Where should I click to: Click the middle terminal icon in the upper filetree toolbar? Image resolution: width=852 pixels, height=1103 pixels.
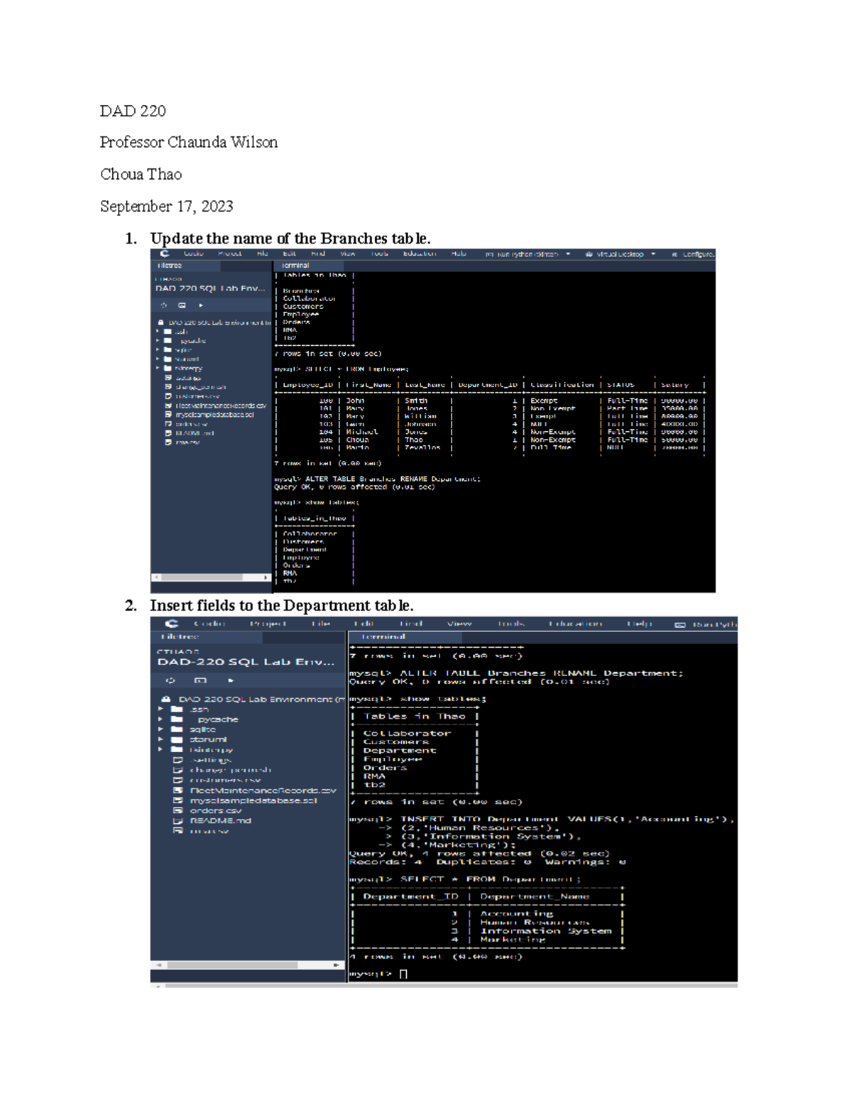[x=182, y=305]
